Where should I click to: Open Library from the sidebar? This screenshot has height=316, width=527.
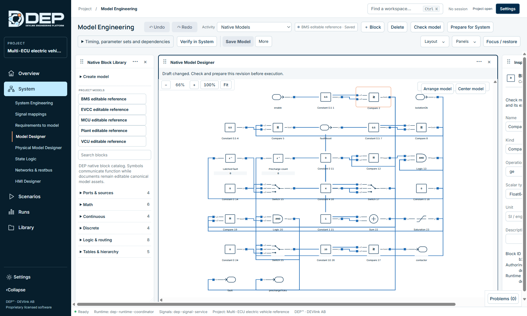36,227
